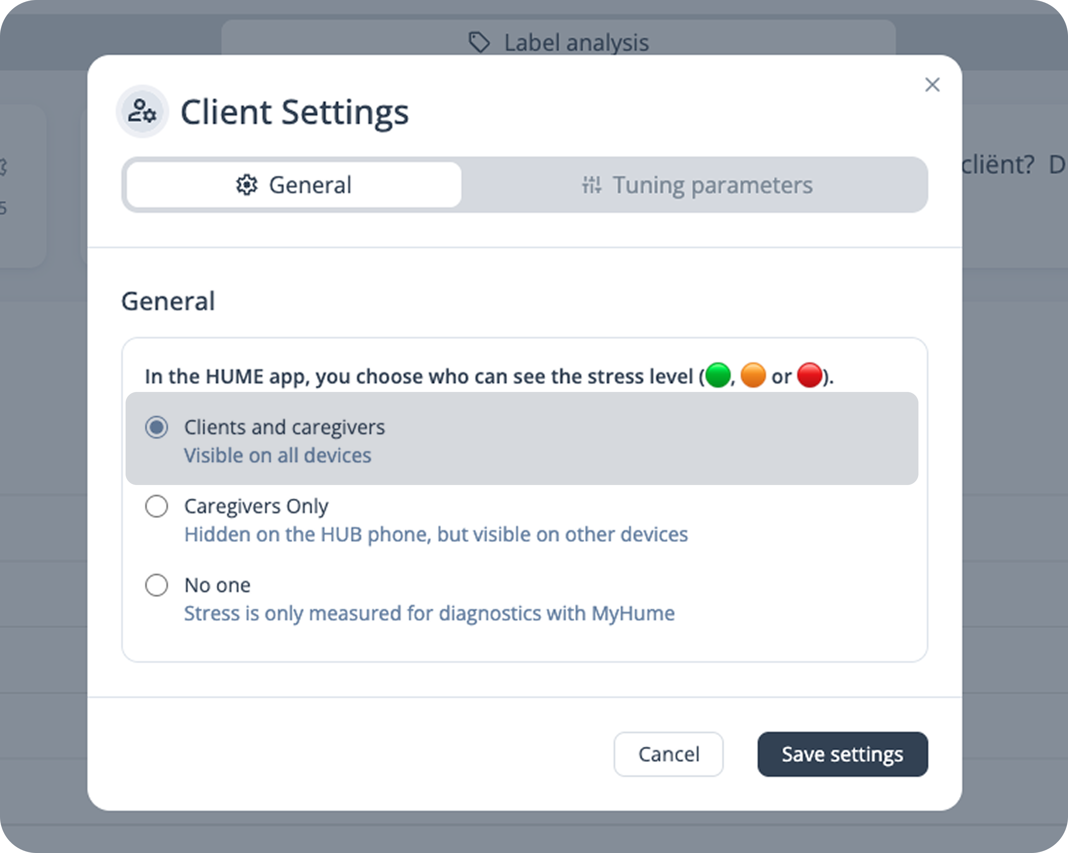Open the Label analysis tab text
Screen dimensions: 1068x853
(576, 43)
